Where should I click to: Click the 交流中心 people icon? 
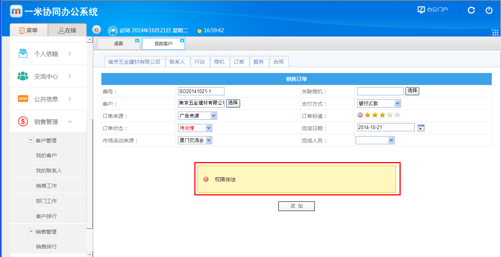23,76
